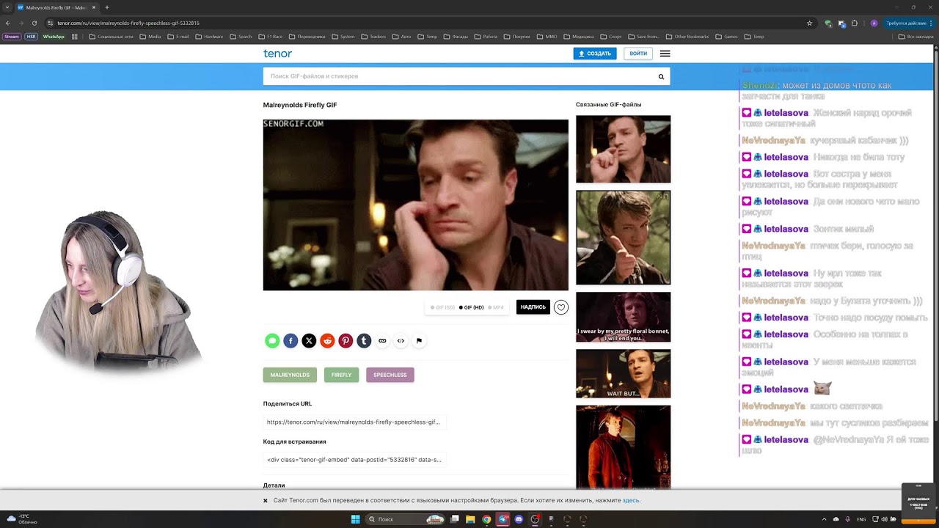
Task: Click the СОЗДАТЬ button
Action: [595, 54]
